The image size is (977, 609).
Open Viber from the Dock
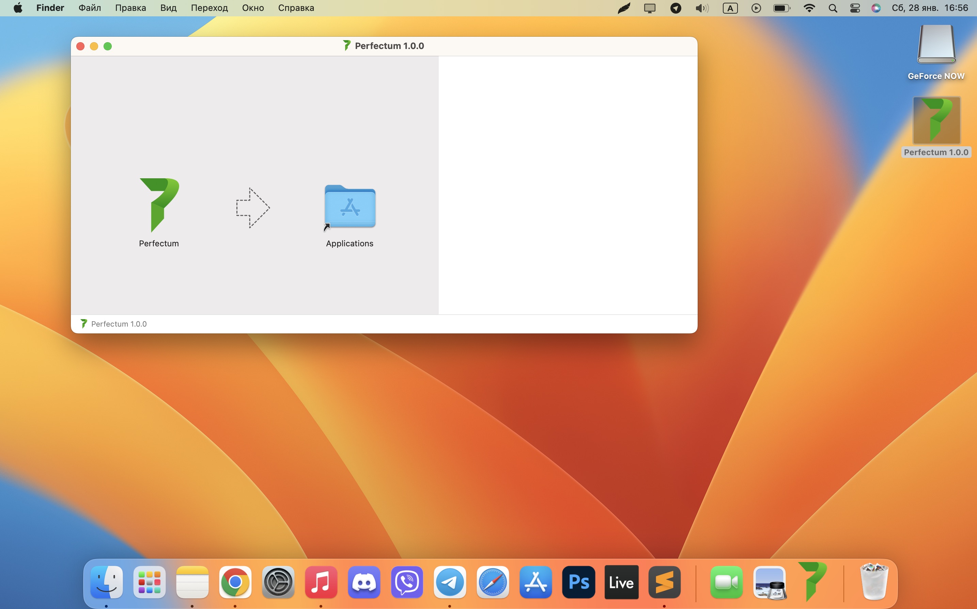tap(407, 582)
